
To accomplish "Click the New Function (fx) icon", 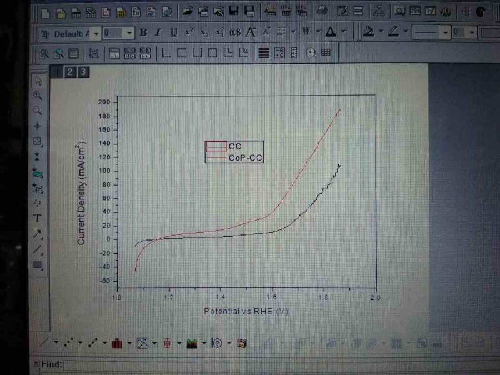I will point(137,12).
